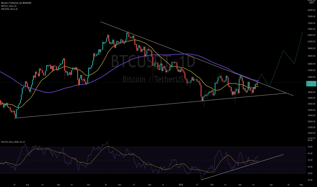Select the MA (100, close, 0) legend
This screenshot has height=187, width=317.
(x=9, y=9)
